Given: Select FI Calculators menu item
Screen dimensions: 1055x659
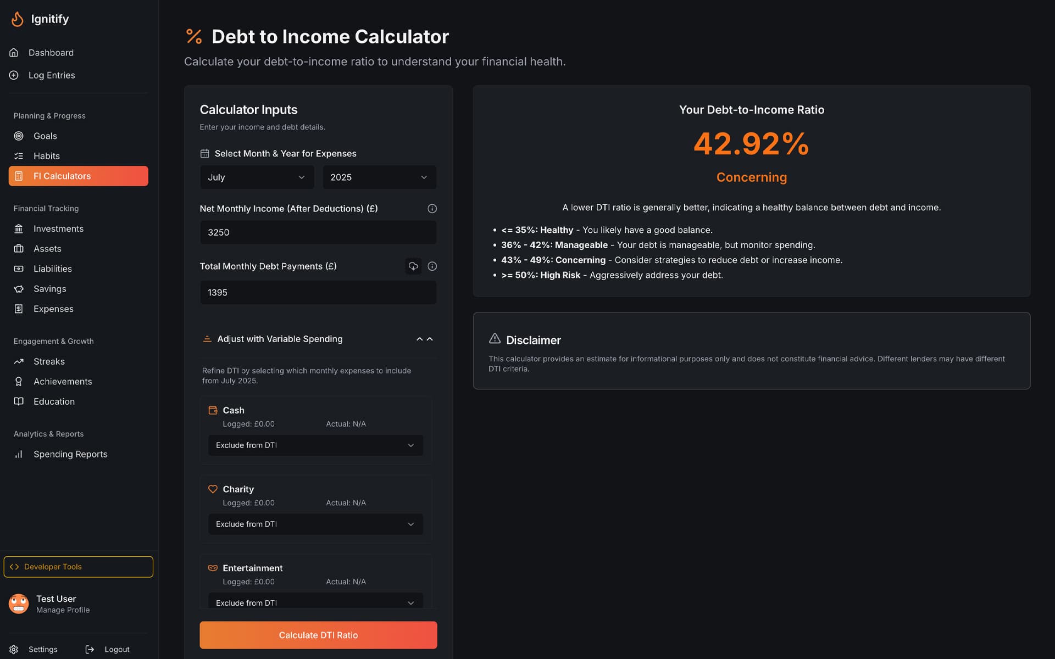Looking at the screenshot, I should pos(78,176).
